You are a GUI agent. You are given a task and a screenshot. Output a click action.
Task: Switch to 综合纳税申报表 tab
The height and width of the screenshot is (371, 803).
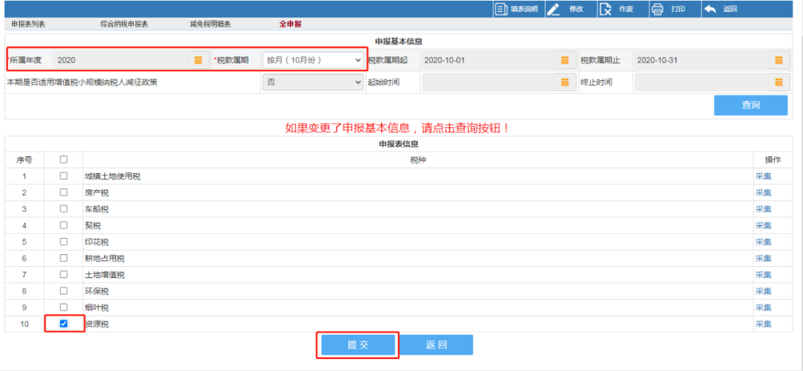pyautogui.click(x=124, y=25)
